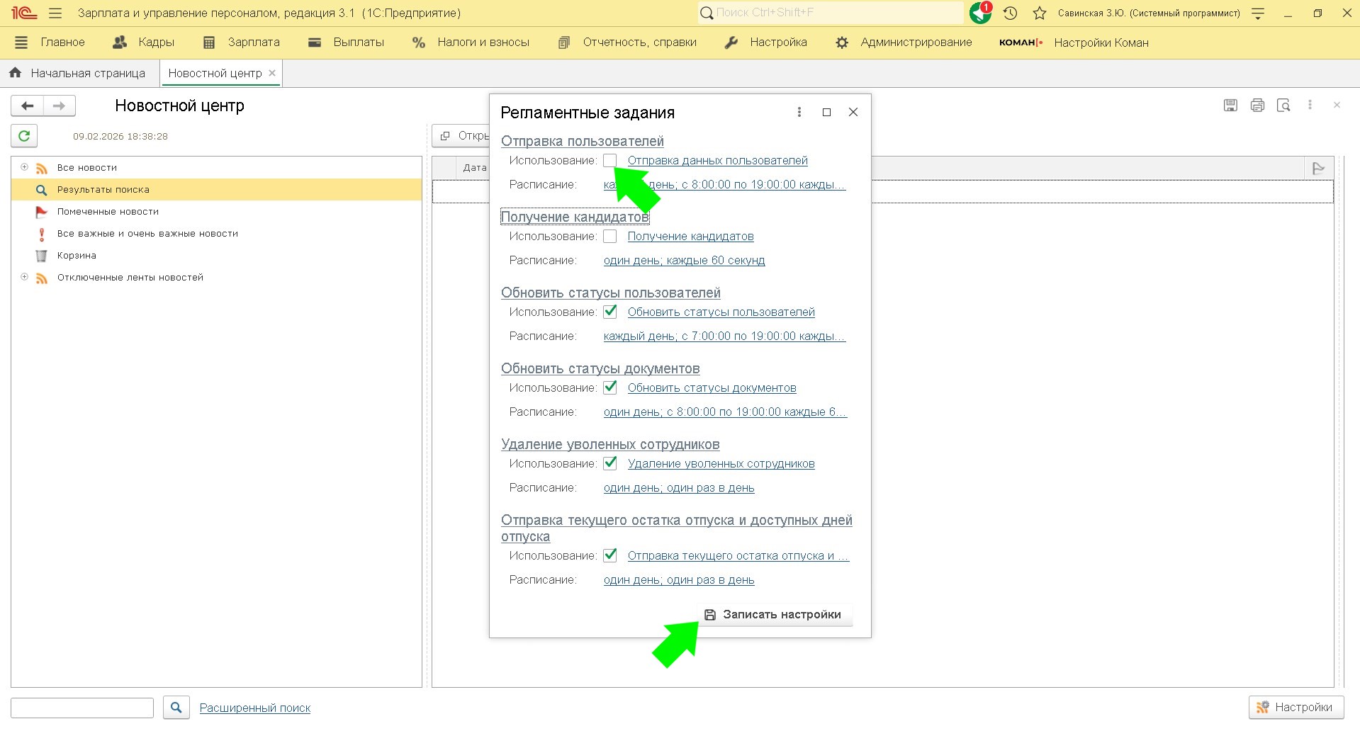Expand the Отключенные ленты новостей tree node
1360x731 pixels.
click(24, 277)
